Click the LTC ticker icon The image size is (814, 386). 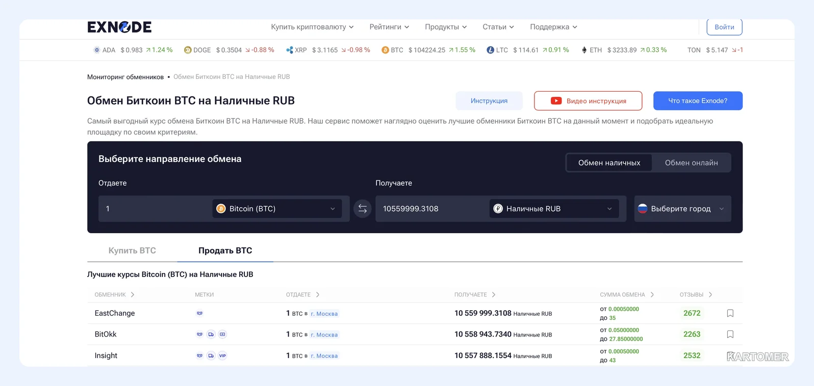490,50
